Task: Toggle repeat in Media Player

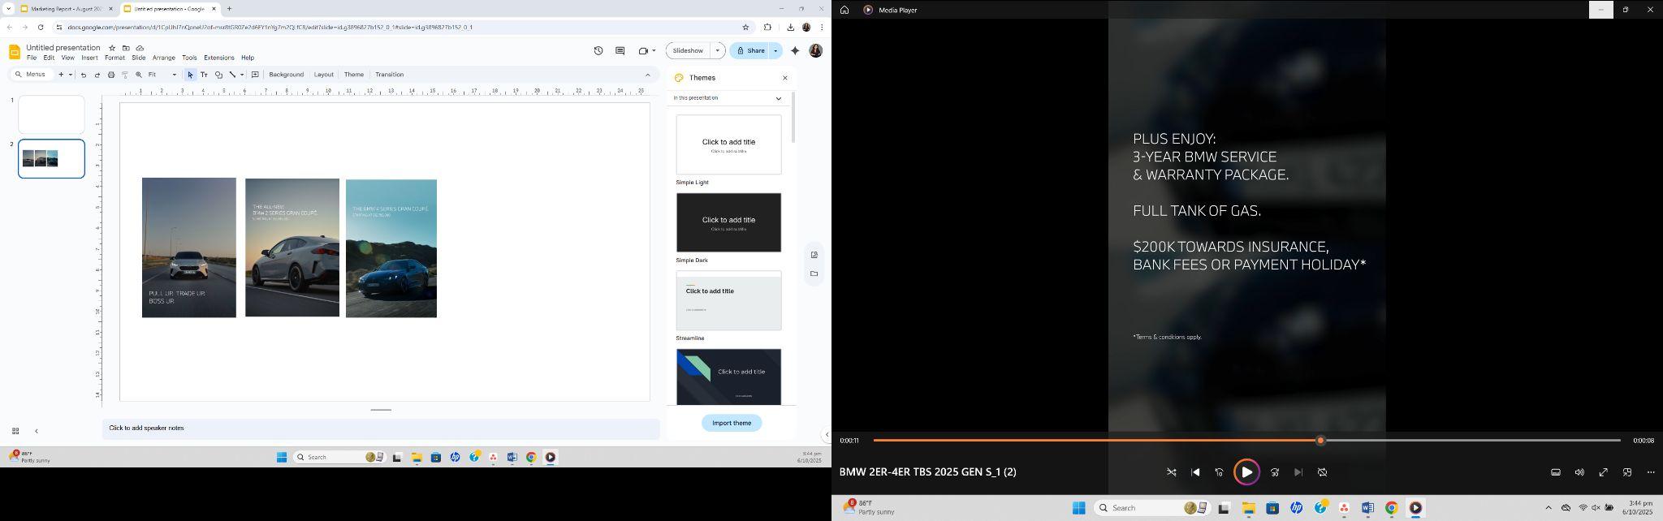Action: [x=1322, y=472]
